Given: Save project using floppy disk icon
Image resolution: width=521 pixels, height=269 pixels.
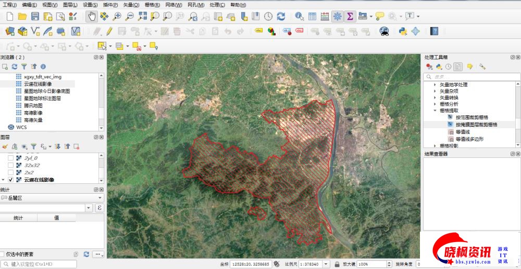Looking at the screenshot, I should (35, 16).
